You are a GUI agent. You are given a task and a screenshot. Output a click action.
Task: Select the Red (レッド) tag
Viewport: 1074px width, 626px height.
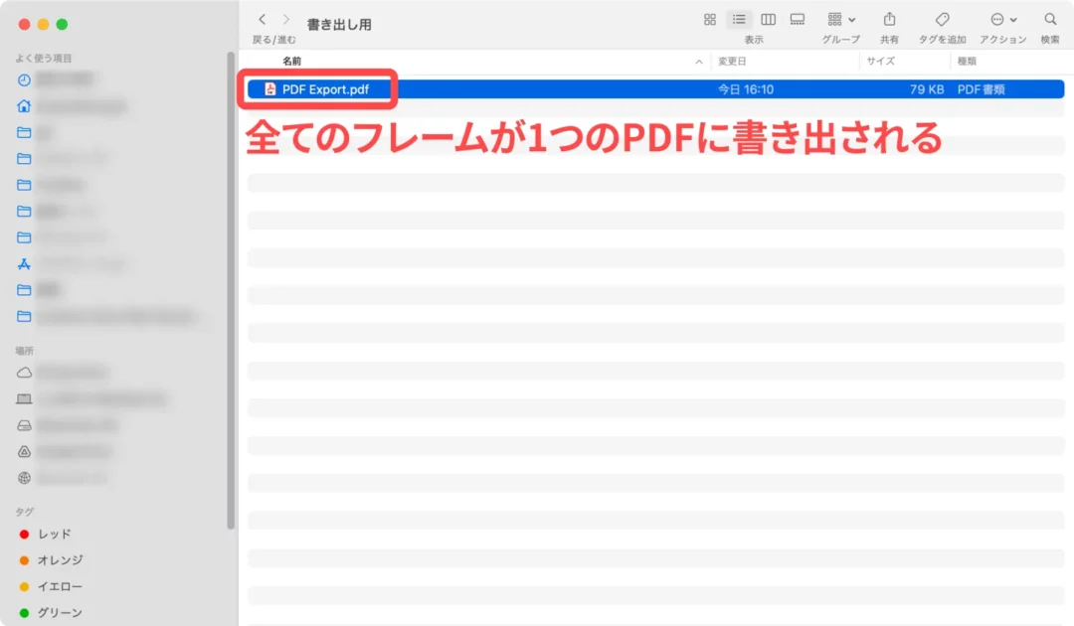pyautogui.click(x=54, y=535)
